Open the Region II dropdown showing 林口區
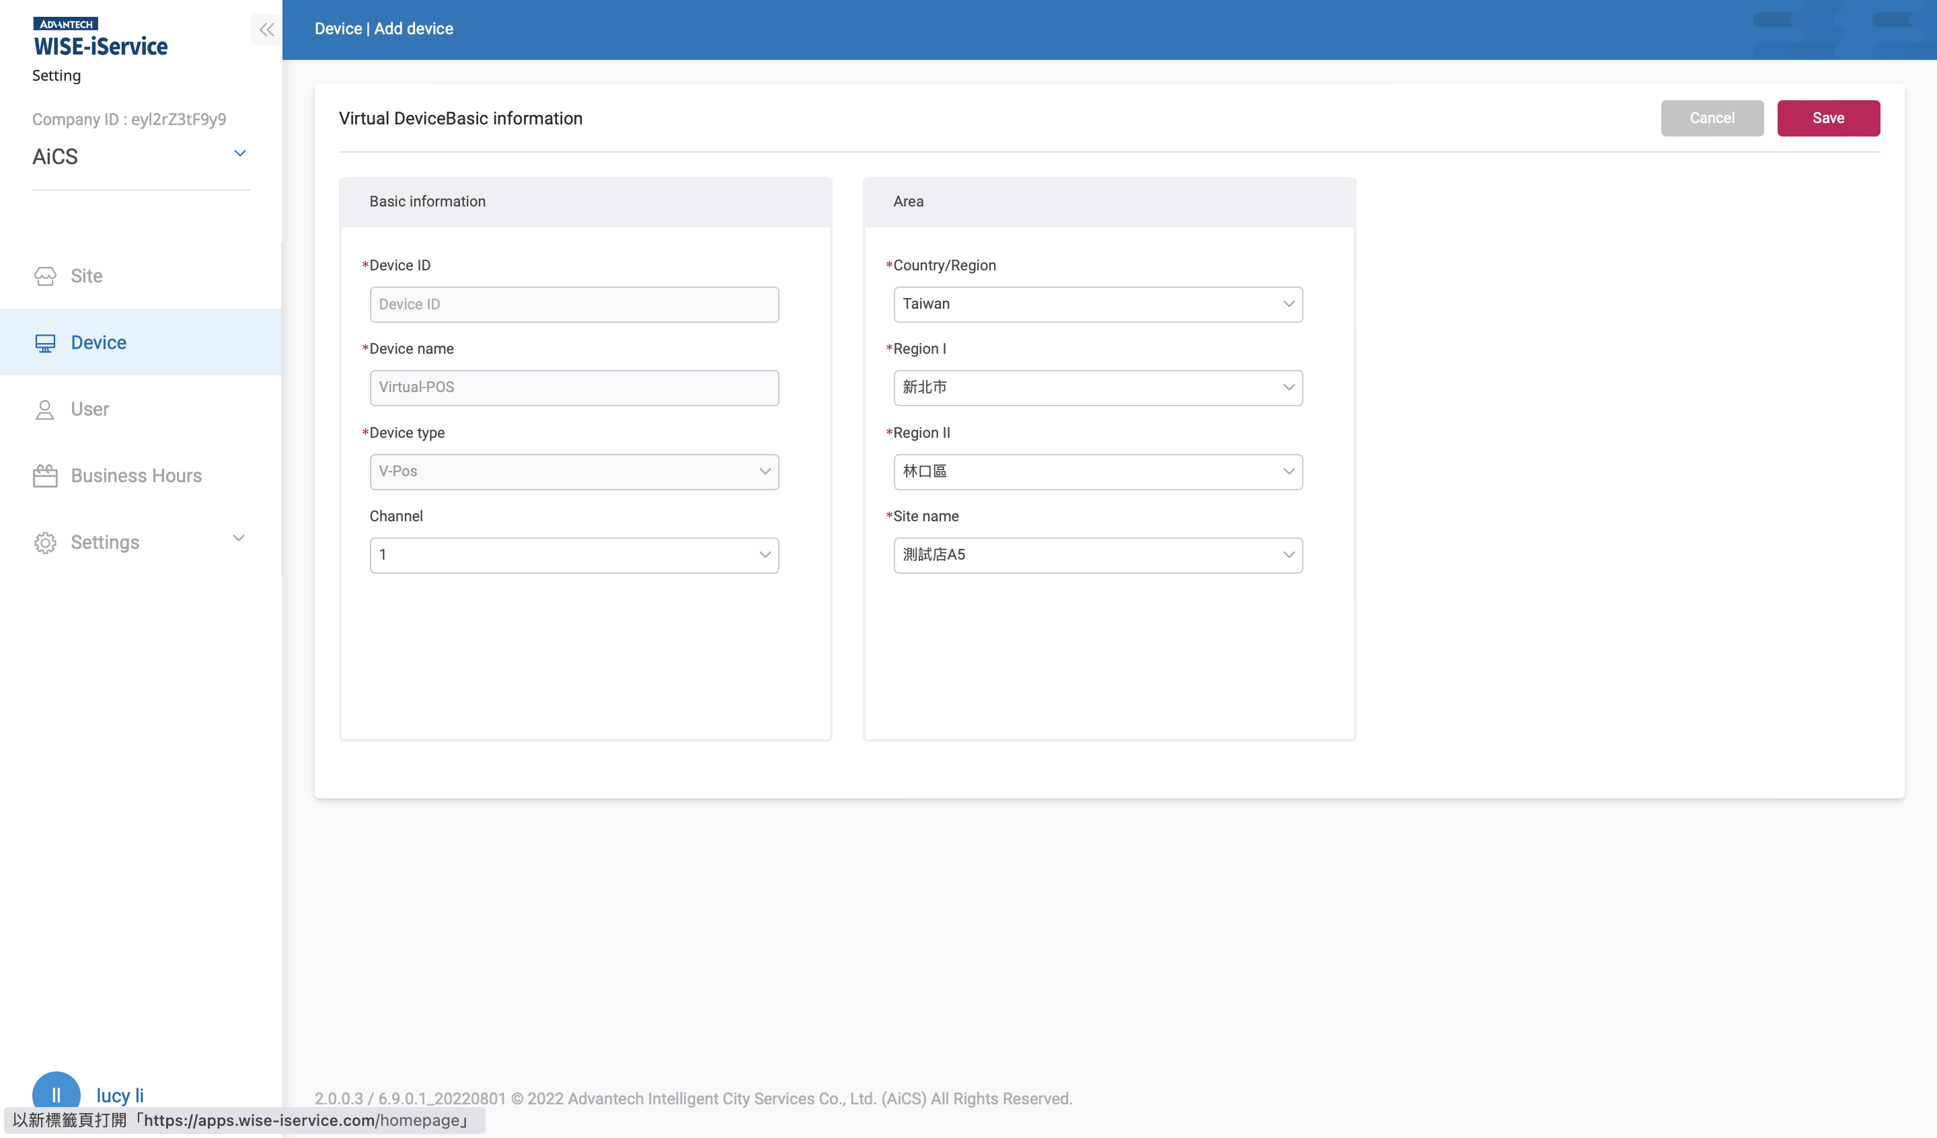Screen dimensions: 1937x1138 [1098, 471]
